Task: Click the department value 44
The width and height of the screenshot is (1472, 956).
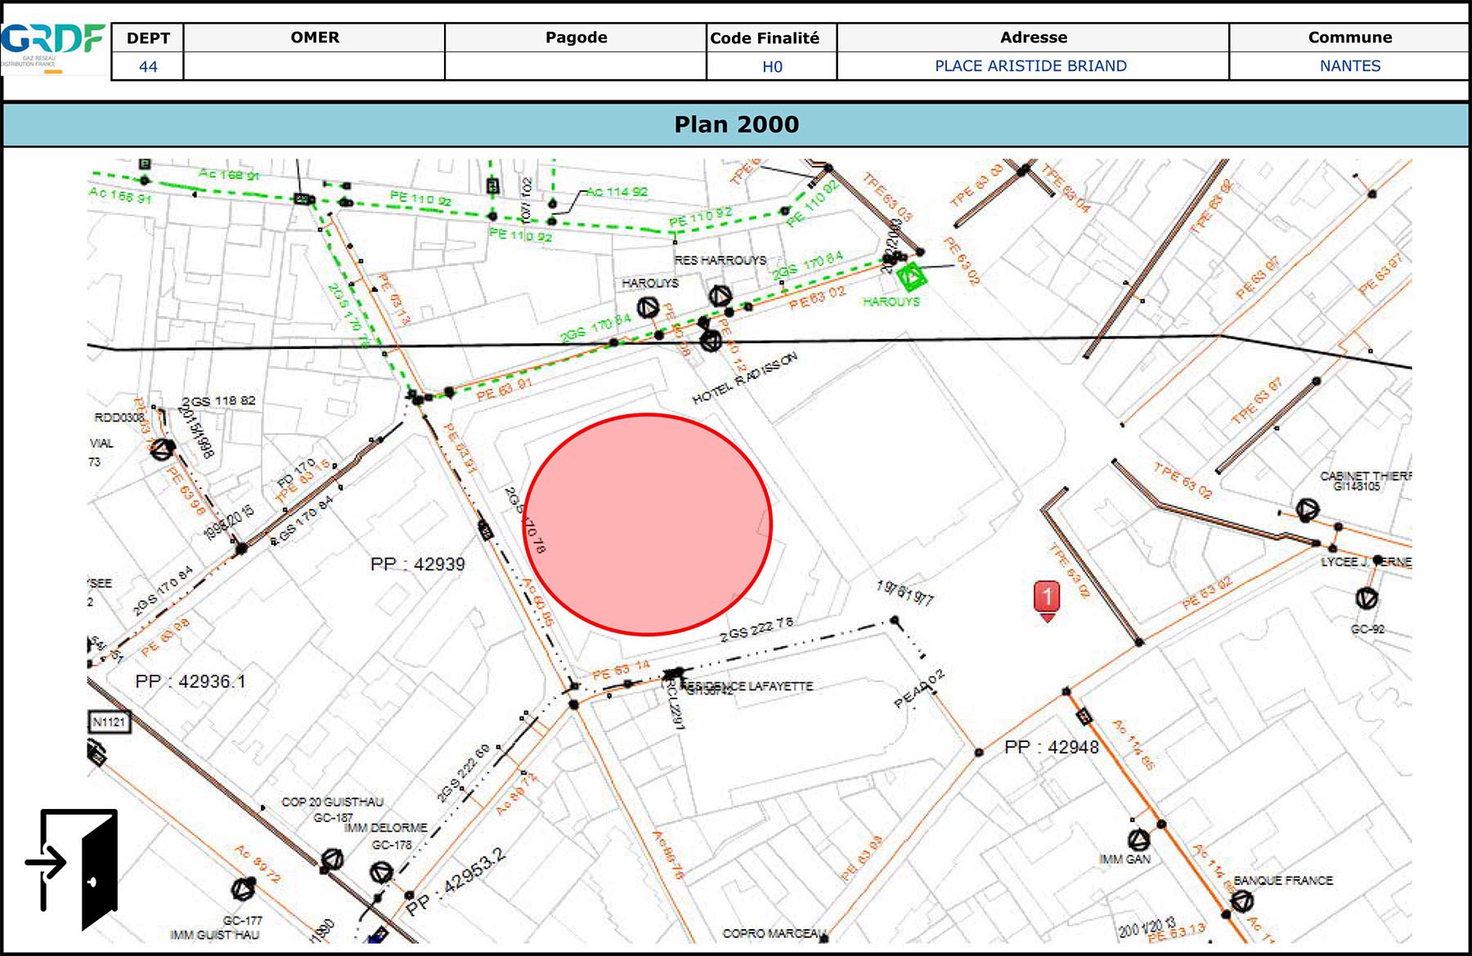Action: coord(148,67)
